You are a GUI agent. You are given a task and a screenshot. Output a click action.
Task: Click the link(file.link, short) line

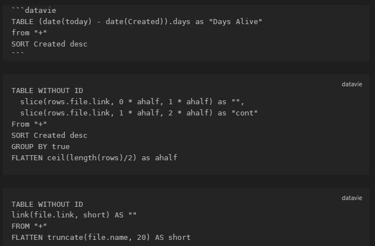(x=74, y=215)
